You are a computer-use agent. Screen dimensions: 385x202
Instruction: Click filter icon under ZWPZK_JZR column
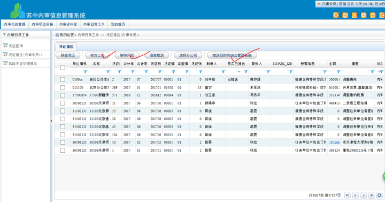291,72
